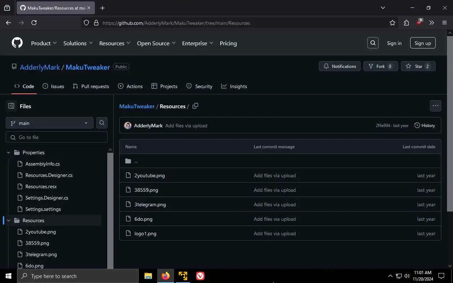Open the more options ellipsis button

(x=435, y=105)
